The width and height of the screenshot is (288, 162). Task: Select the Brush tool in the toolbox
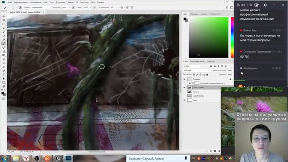tap(4, 44)
